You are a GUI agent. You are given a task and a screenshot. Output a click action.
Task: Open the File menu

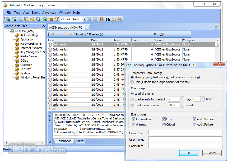pos(9,13)
